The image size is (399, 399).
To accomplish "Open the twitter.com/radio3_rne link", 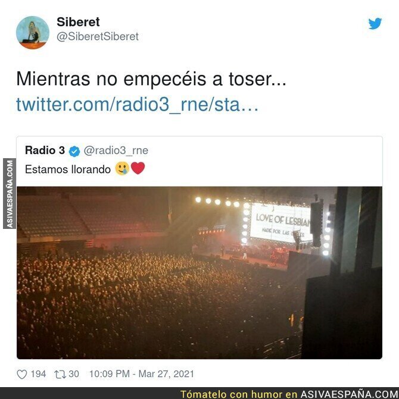I will coord(137,105).
